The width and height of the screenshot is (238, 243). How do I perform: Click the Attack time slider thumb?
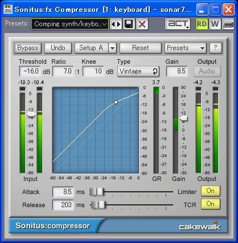coord(97,192)
